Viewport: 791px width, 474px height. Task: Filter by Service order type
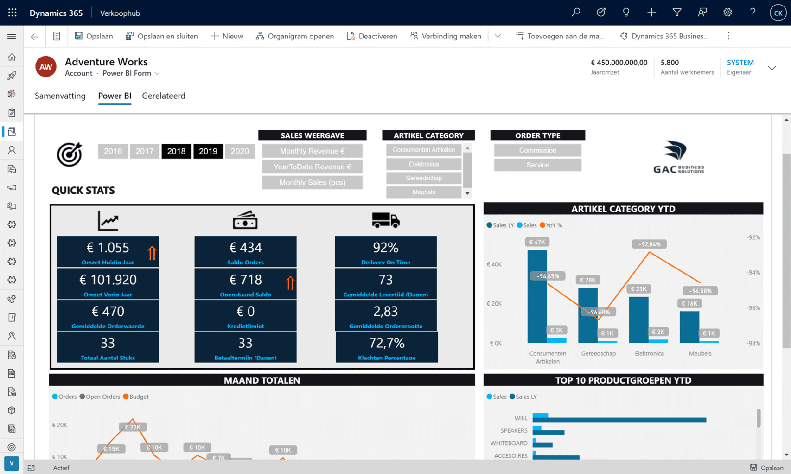(x=538, y=165)
